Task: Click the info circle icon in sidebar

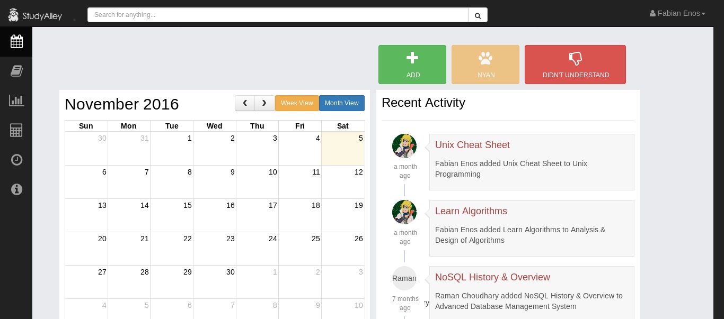Action: point(16,189)
